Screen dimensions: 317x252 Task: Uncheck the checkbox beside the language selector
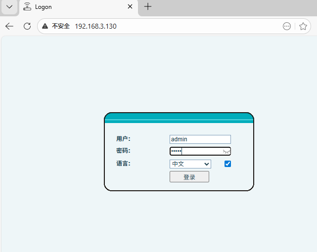coord(228,164)
